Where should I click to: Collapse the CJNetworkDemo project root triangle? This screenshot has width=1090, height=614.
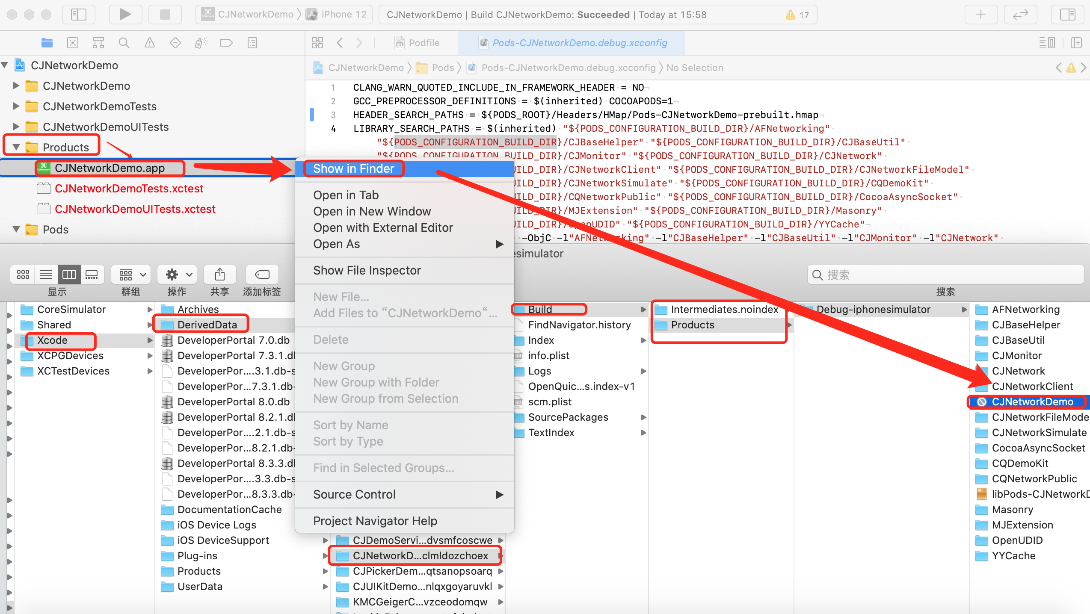[5, 65]
